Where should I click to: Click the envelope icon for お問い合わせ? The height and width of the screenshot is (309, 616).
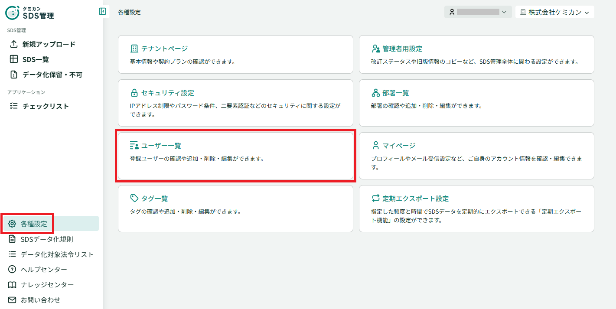coord(12,300)
